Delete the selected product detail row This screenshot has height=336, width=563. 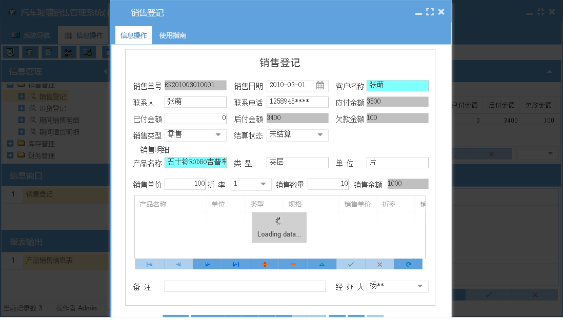click(x=293, y=264)
